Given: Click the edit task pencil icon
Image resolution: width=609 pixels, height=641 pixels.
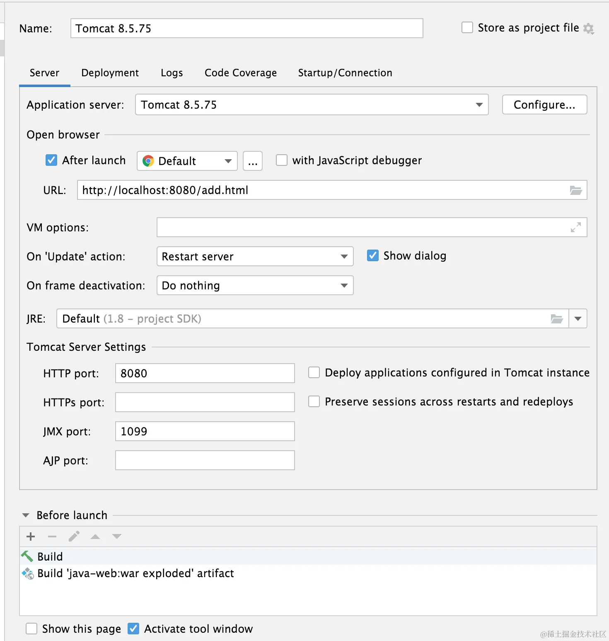Looking at the screenshot, I should 74,537.
